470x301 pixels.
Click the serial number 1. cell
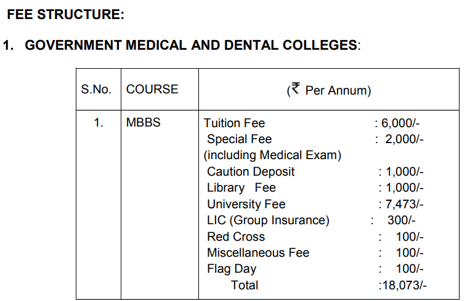(x=99, y=123)
